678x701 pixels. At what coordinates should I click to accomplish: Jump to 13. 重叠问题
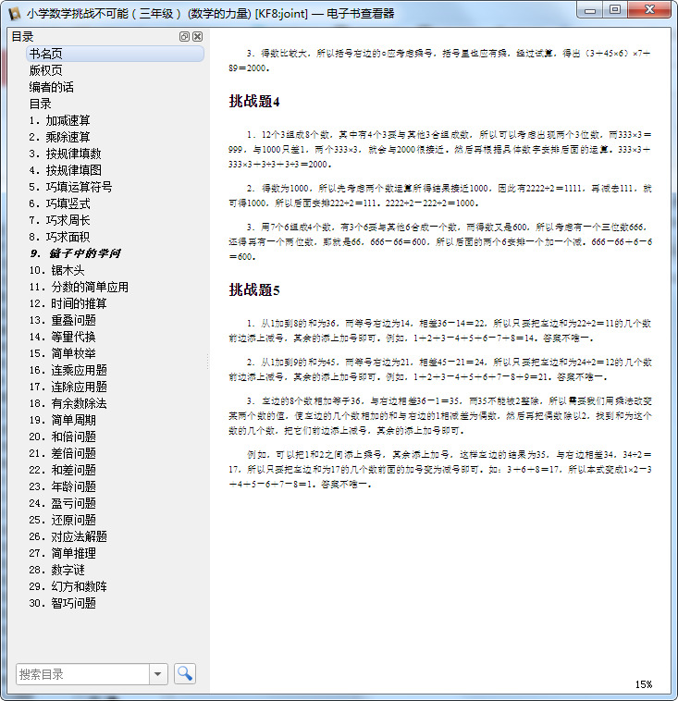(x=63, y=320)
